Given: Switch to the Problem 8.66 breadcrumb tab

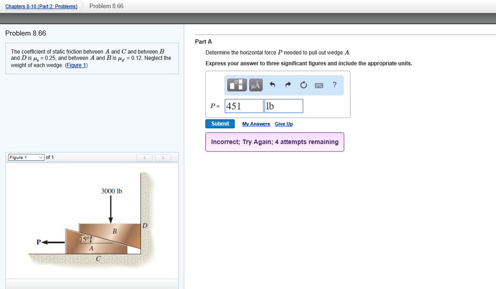Looking at the screenshot, I should coord(106,6).
